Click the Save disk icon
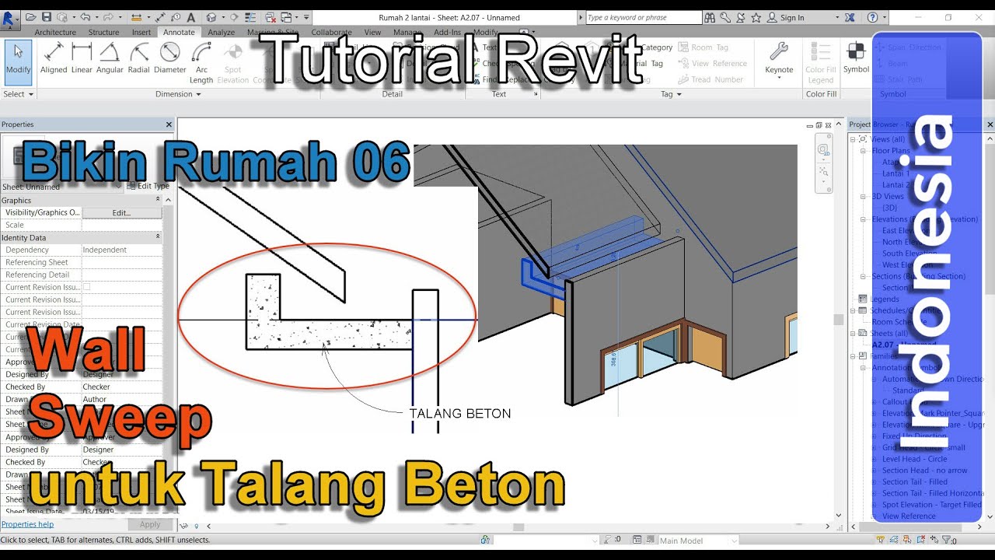 [47, 17]
